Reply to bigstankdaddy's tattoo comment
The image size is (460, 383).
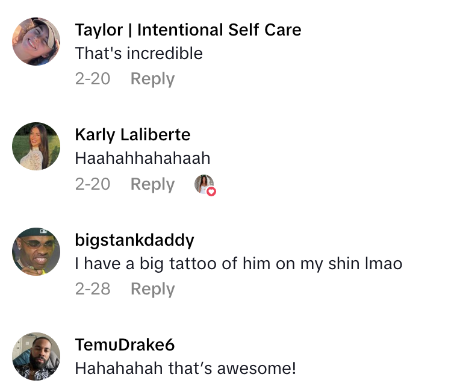tap(152, 289)
